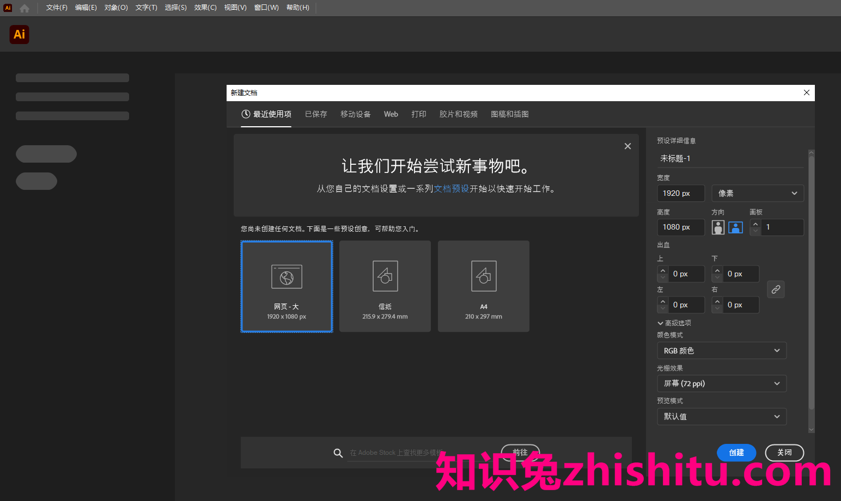841x501 pixels.
Task: Select landscape orientation icon
Action: pos(736,227)
